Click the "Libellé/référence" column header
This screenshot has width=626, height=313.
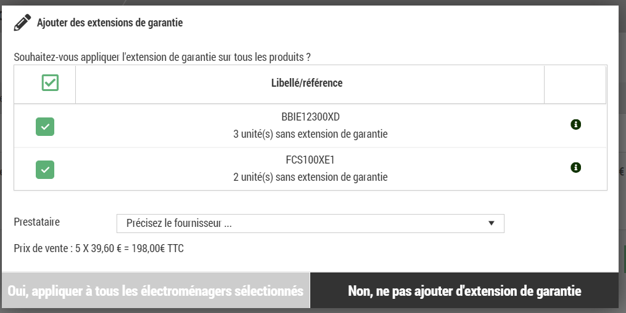[x=307, y=83]
